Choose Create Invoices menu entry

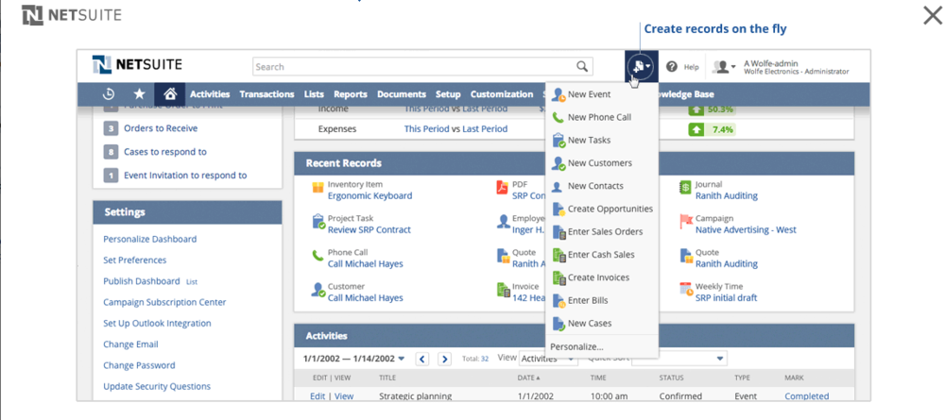point(597,277)
